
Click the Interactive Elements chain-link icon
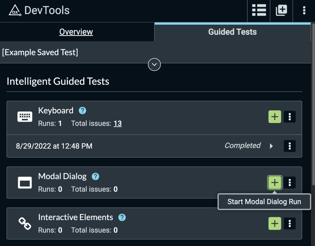[x=25, y=224]
